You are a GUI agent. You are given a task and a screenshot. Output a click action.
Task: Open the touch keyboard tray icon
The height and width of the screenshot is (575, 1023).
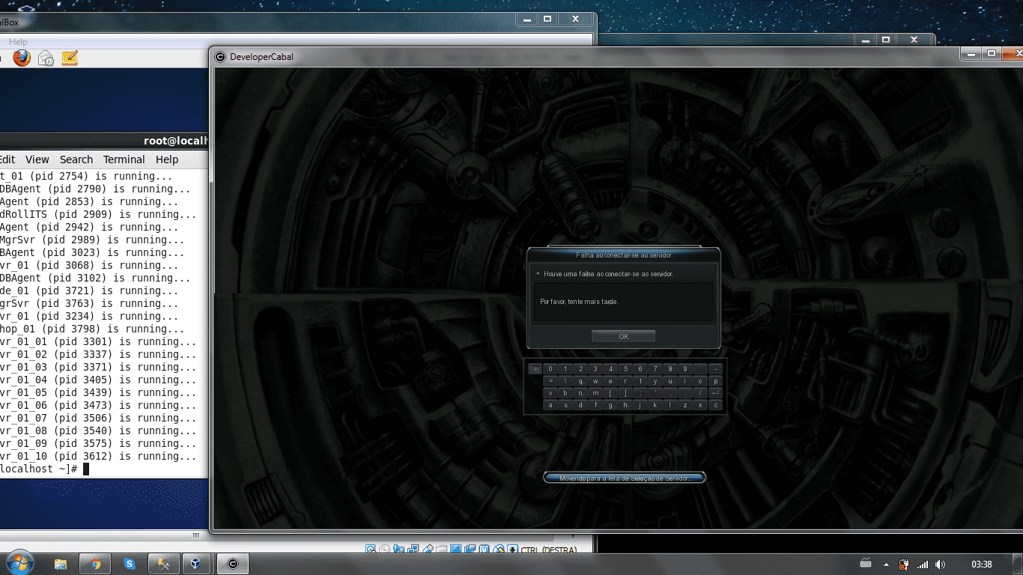(x=866, y=564)
